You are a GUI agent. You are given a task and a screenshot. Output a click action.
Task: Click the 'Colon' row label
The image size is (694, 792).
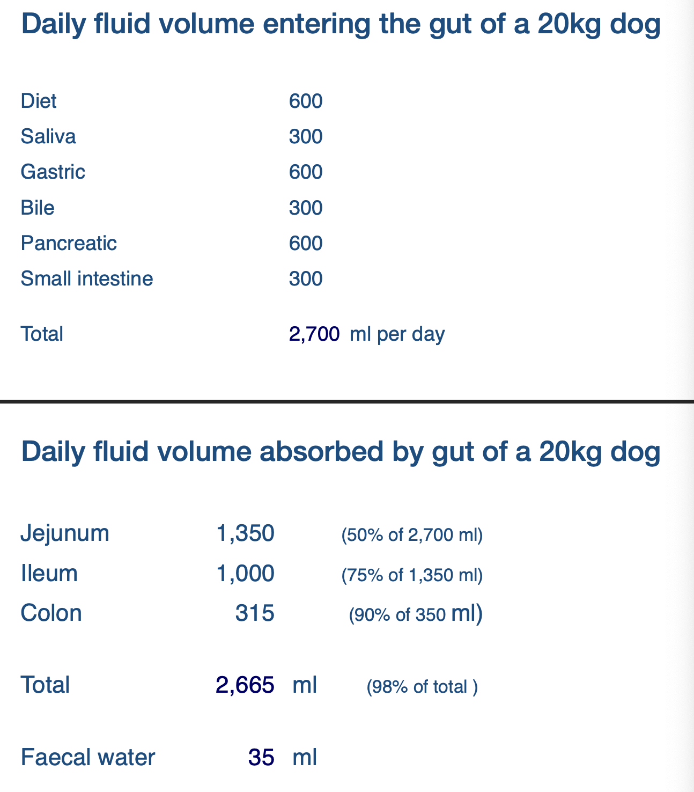[51, 613]
